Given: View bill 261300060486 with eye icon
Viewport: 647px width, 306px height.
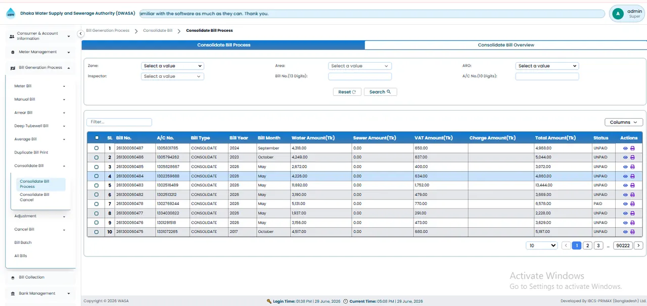Looking at the screenshot, I should [x=625, y=158].
